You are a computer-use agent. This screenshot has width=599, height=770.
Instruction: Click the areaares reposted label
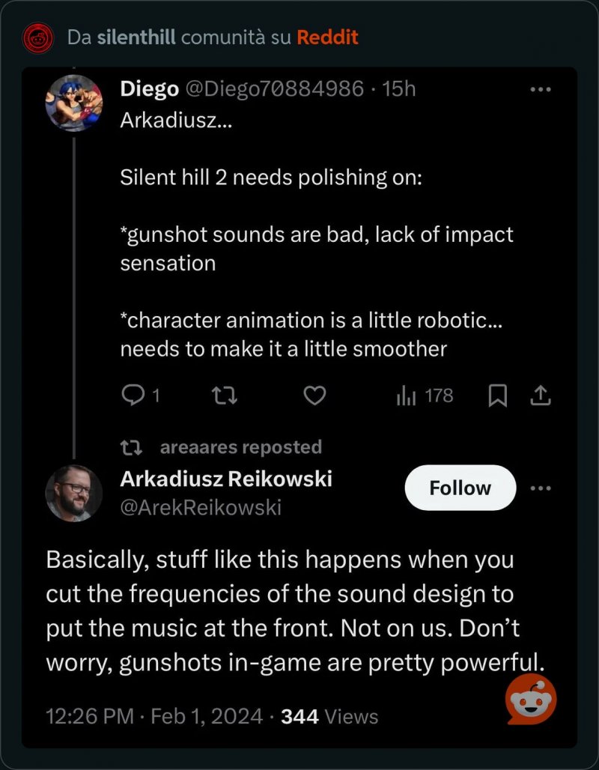click(x=240, y=447)
